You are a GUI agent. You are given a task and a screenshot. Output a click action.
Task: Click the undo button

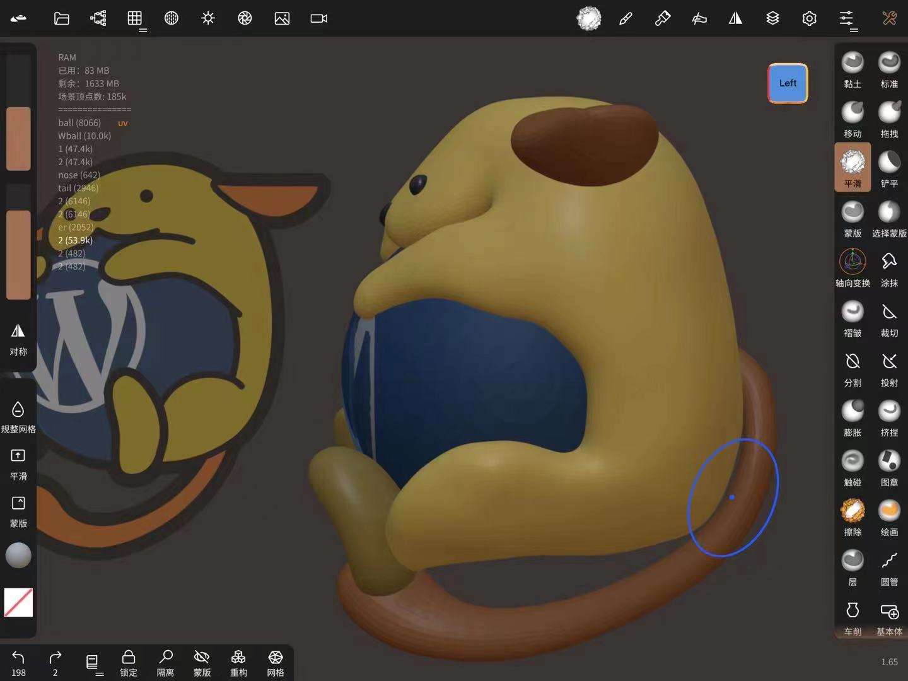pyautogui.click(x=18, y=663)
